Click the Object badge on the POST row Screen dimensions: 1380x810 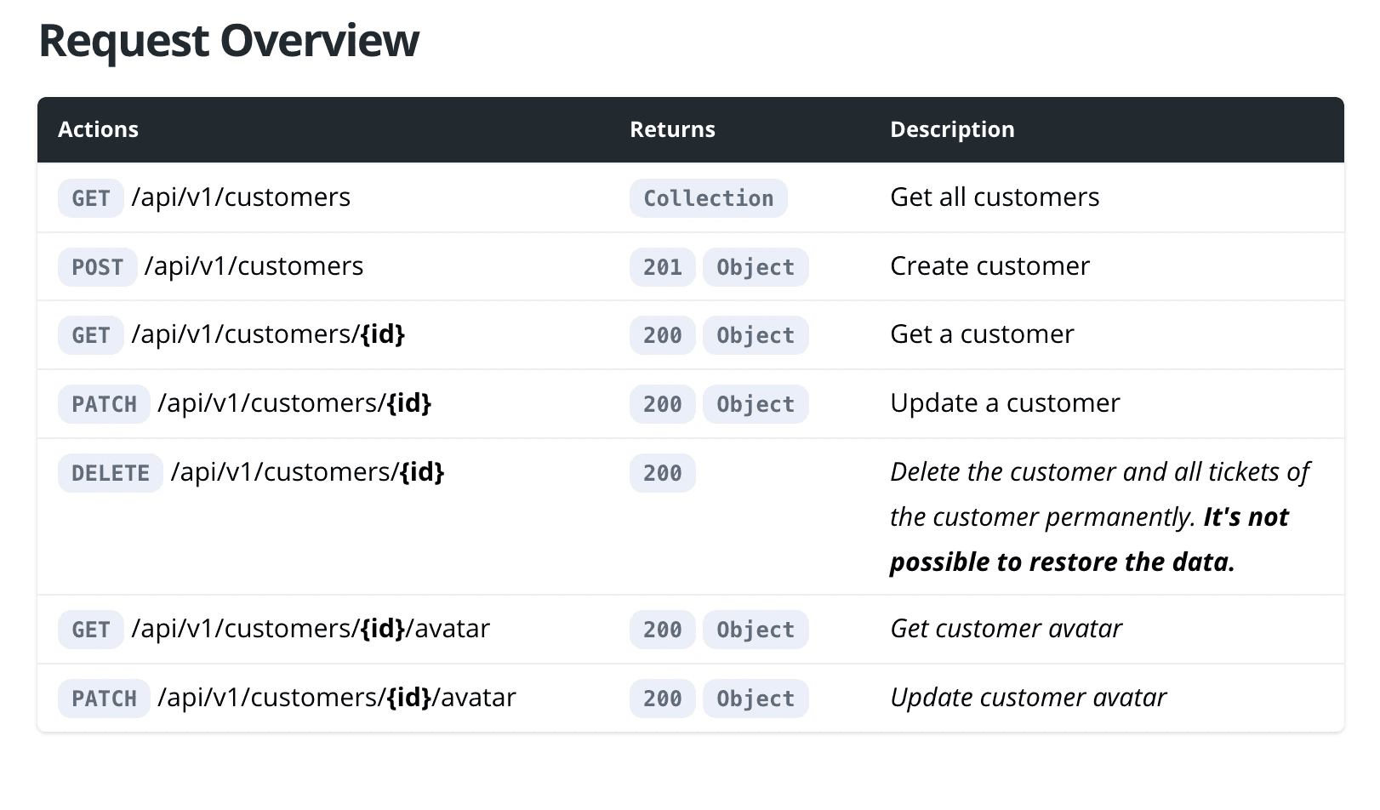pos(755,266)
